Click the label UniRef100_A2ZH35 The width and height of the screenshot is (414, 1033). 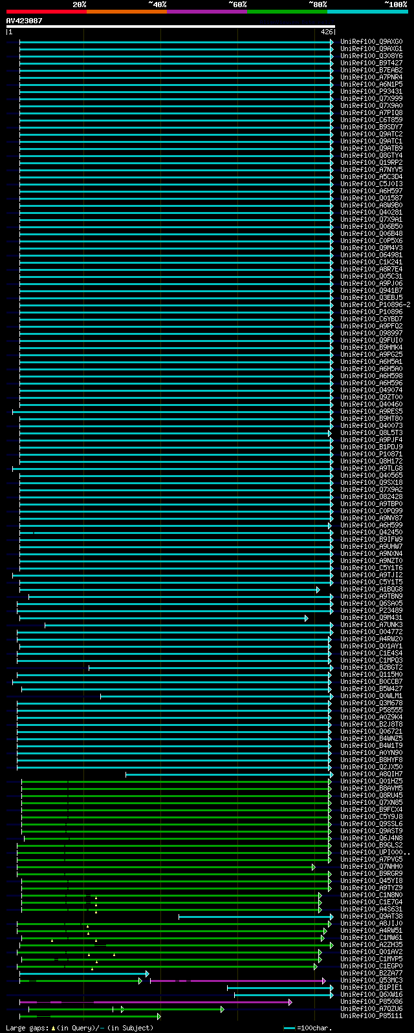(x=371, y=945)
